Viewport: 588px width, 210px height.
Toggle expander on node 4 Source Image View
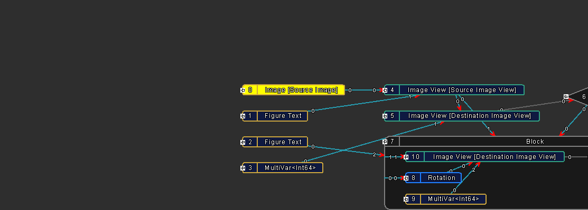(385, 90)
